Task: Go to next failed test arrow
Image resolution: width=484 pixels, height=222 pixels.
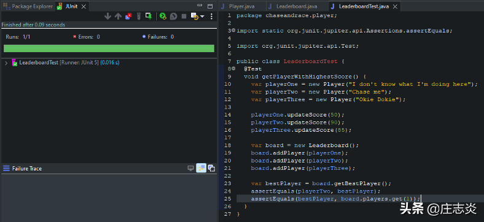Action: tap(107, 17)
